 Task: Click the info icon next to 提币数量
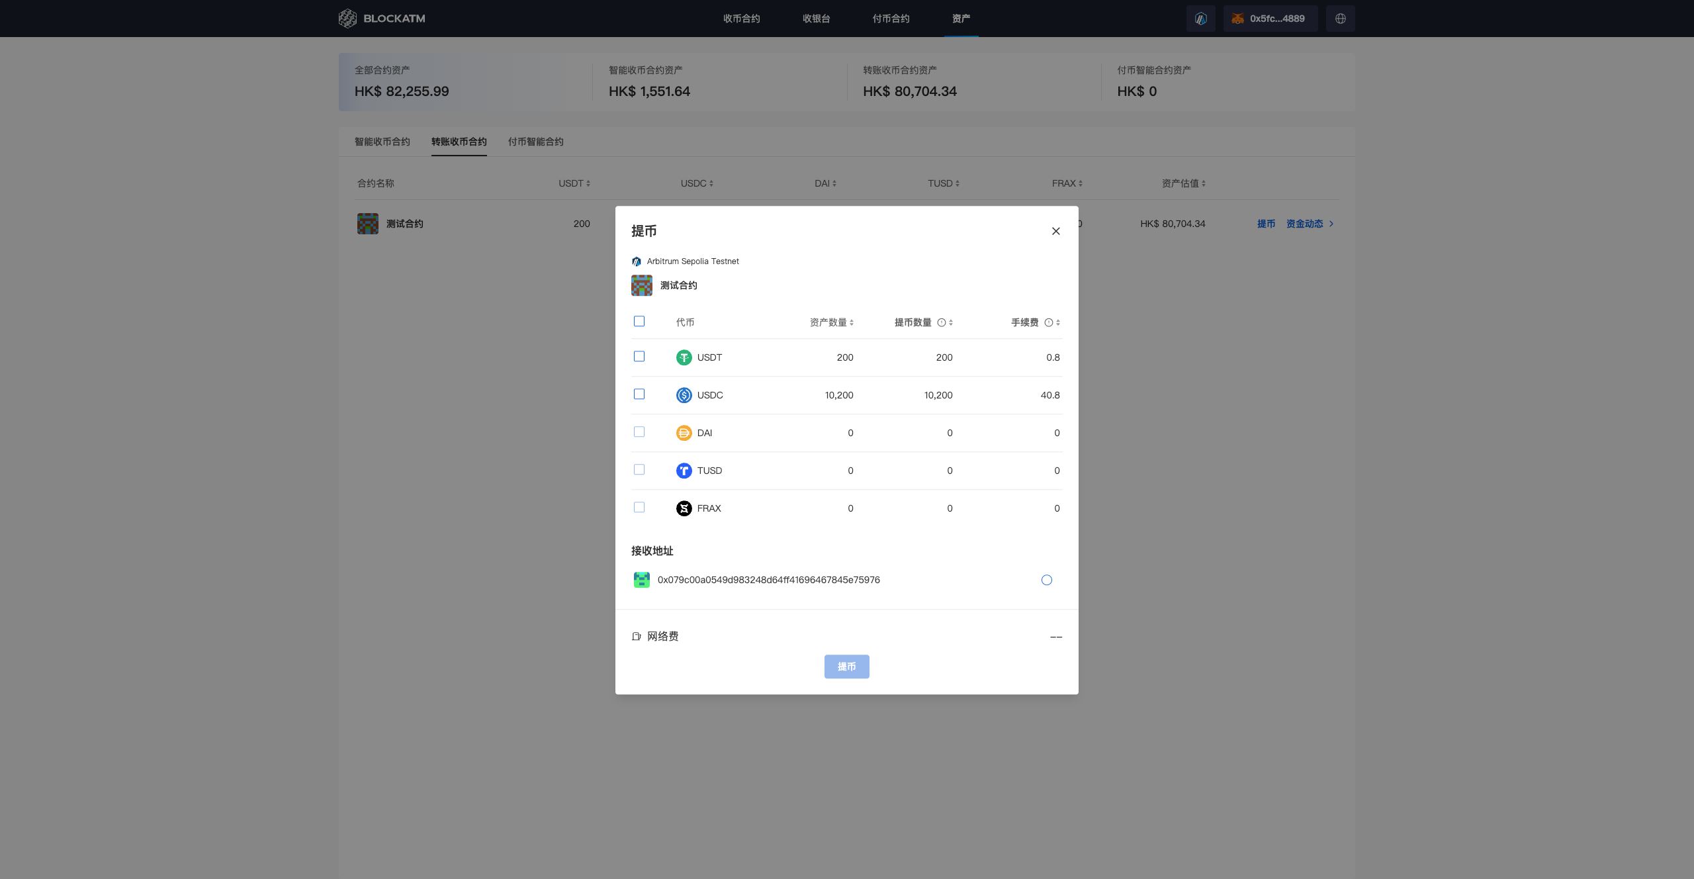941,322
